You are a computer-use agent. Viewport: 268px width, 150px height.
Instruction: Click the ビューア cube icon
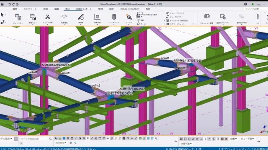(x=129, y=17)
